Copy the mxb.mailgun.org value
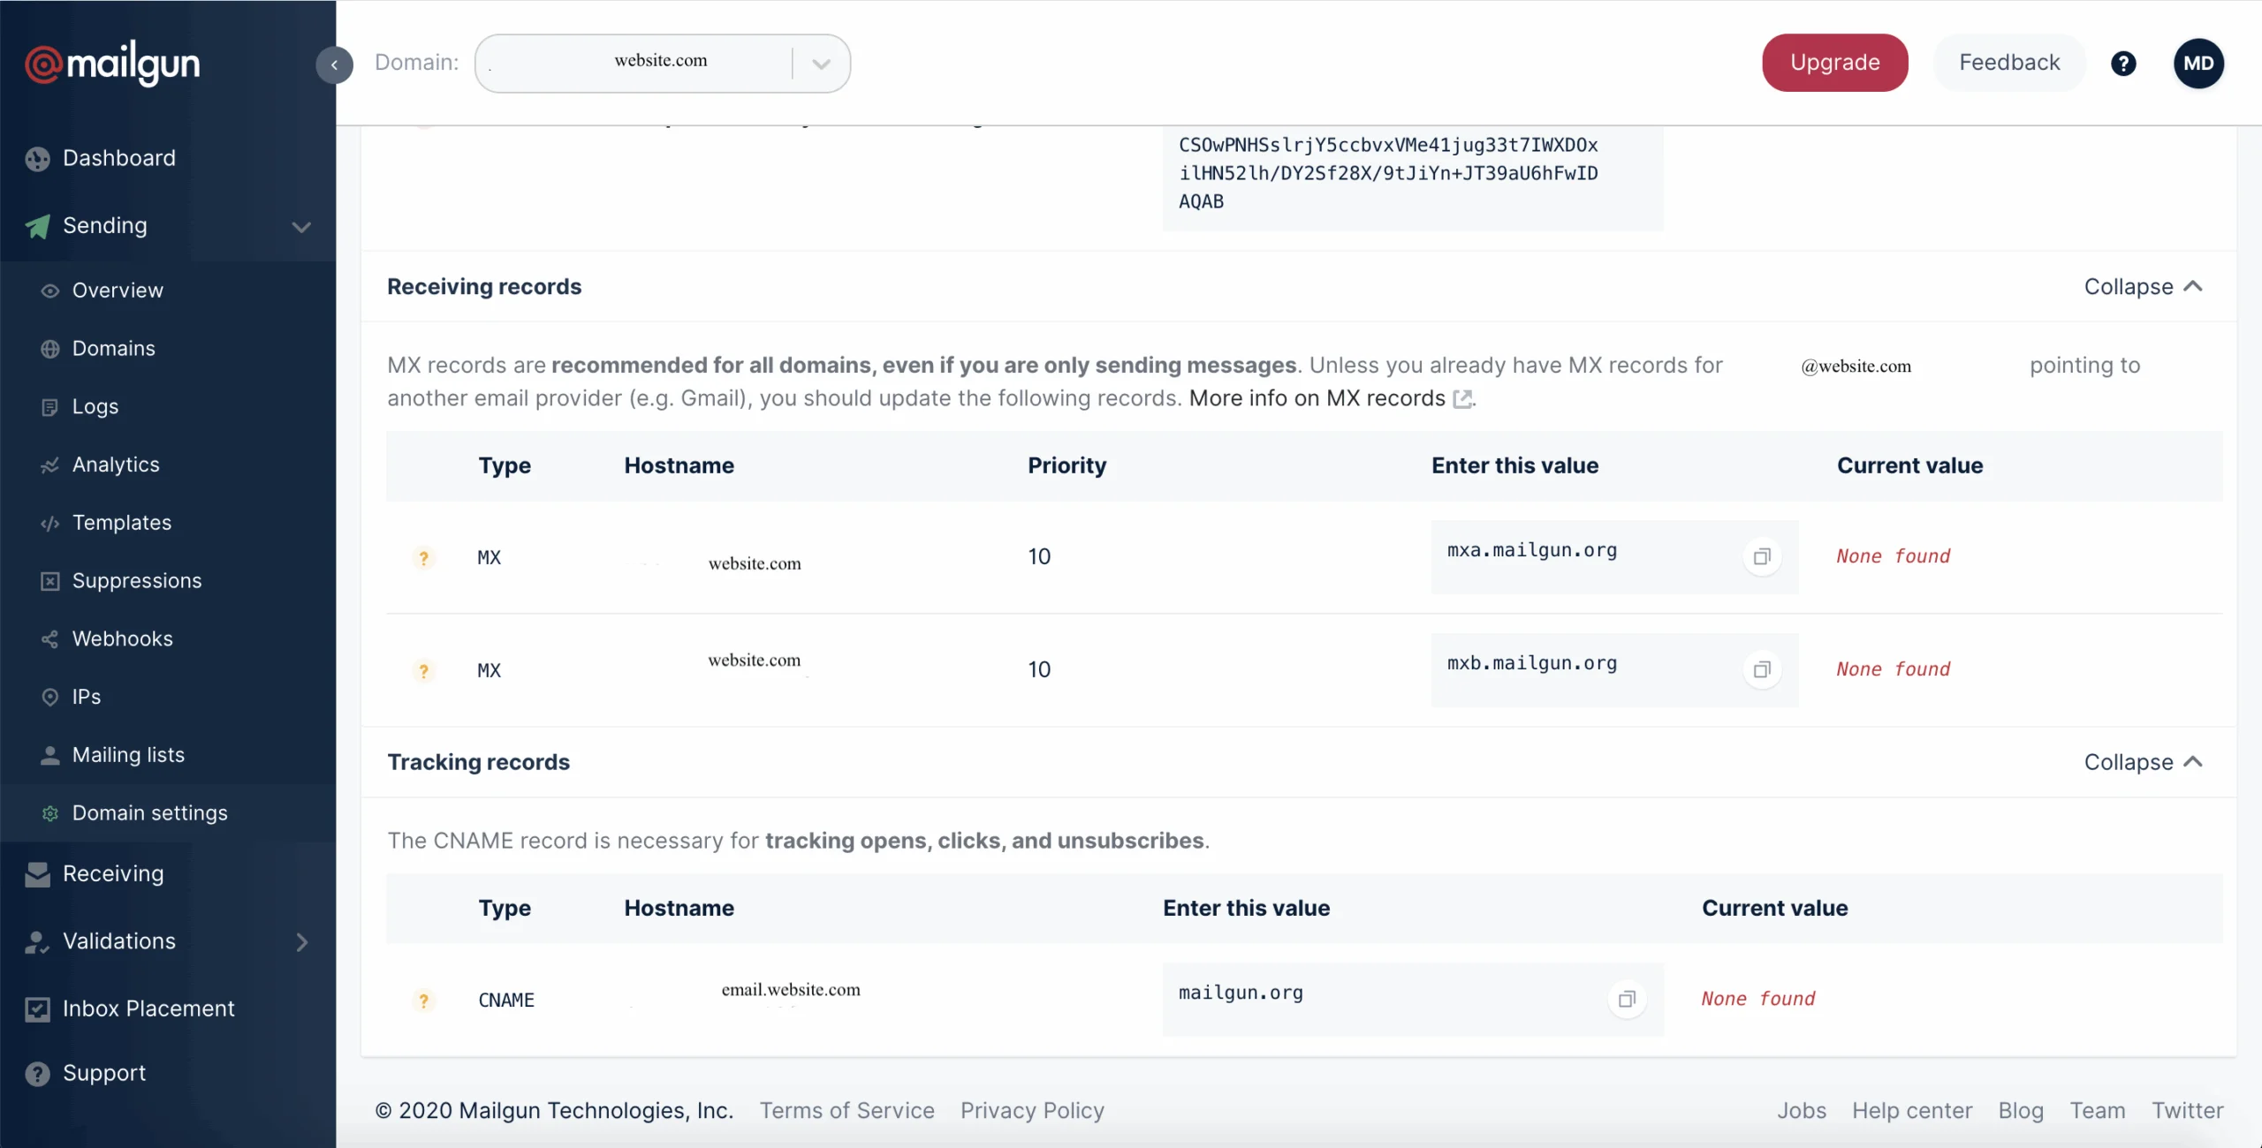 point(1762,670)
